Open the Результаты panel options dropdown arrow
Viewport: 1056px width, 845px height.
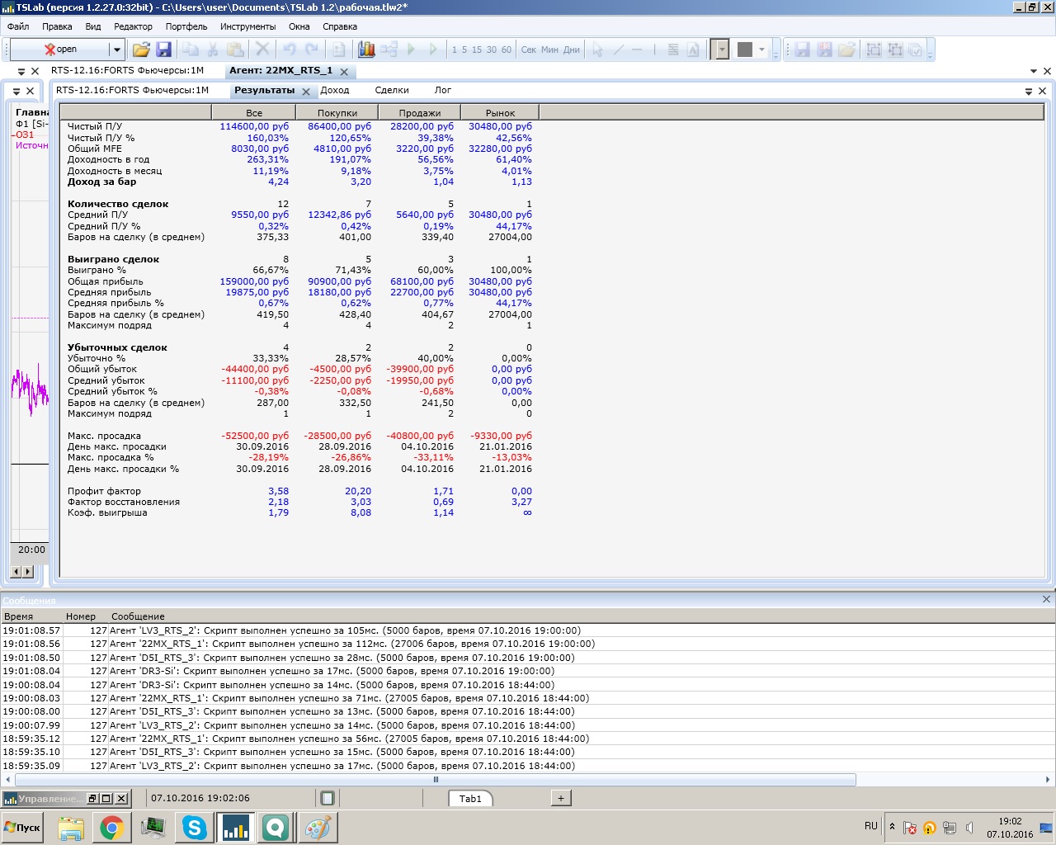[x=1029, y=91]
